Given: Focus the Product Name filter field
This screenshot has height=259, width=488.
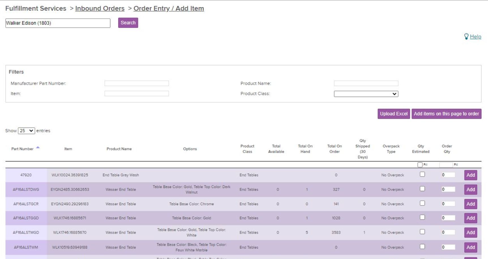Looking at the screenshot, I should (366, 83).
